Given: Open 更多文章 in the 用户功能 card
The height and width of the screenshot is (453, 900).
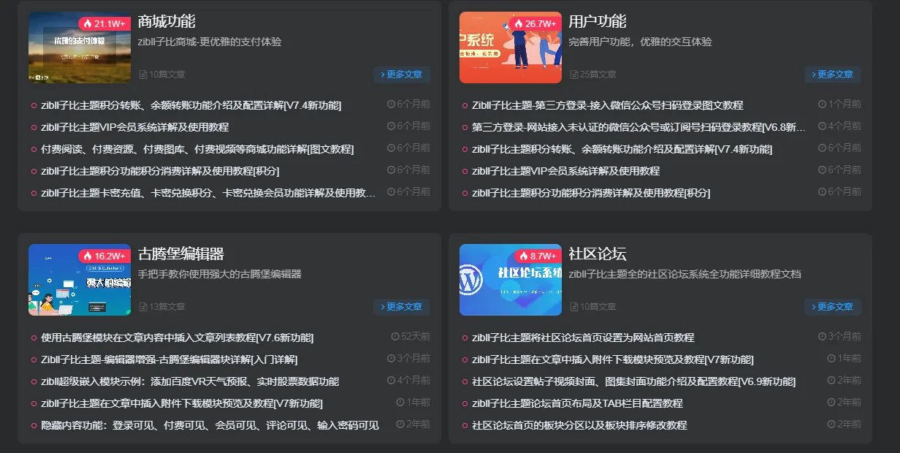Looking at the screenshot, I should pyautogui.click(x=833, y=75).
